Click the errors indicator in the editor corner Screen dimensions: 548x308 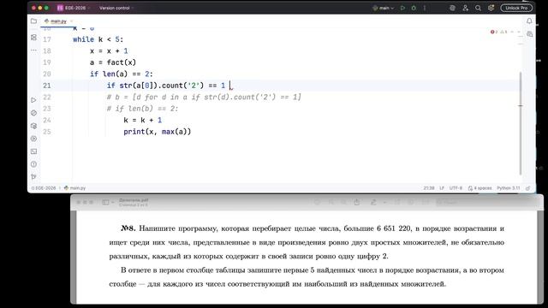point(494,32)
